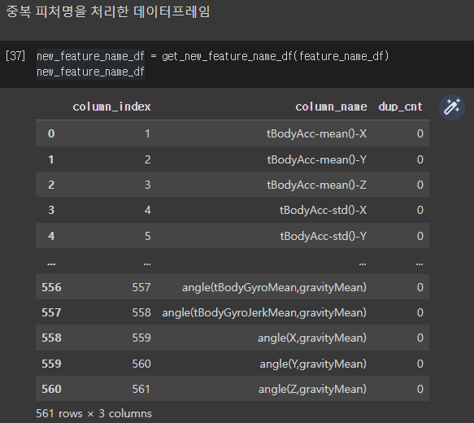Click the cell tBodyAcc-mean()-X
The width and height of the screenshot is (474, 423).
point(316,133)
